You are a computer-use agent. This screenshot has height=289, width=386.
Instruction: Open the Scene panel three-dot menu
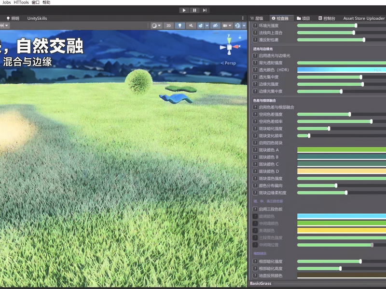[243, 18]
